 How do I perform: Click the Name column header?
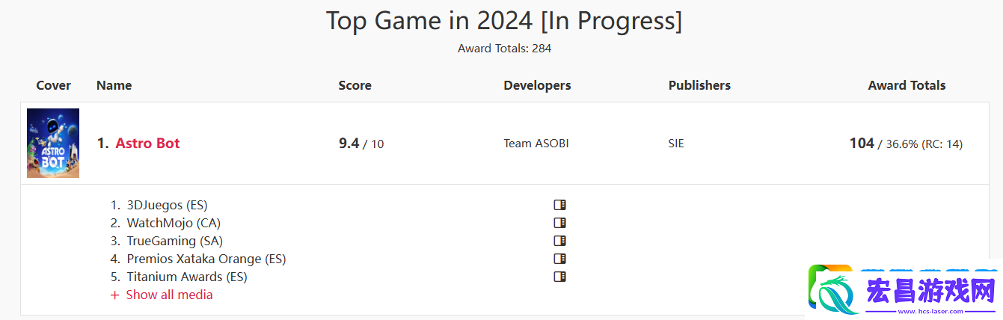point(114,85)
